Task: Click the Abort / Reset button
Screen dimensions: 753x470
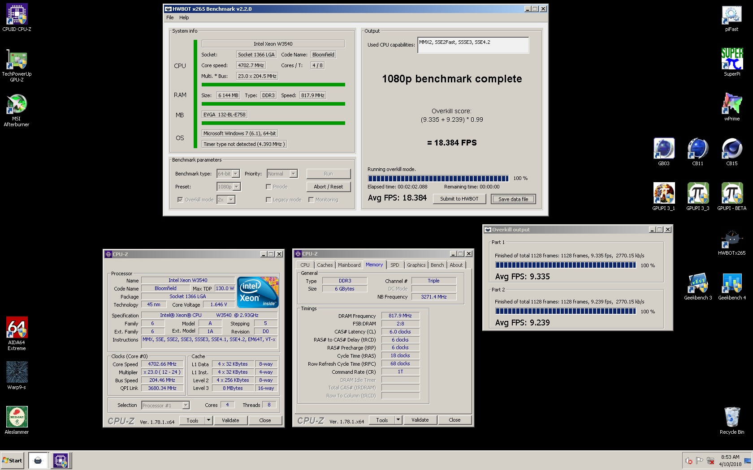Action: pos(329,187)
